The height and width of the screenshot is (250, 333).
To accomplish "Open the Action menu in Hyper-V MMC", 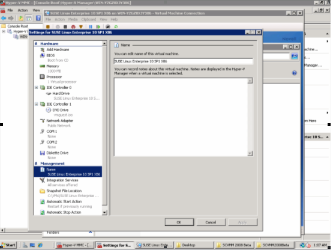I will pos(23,10).
